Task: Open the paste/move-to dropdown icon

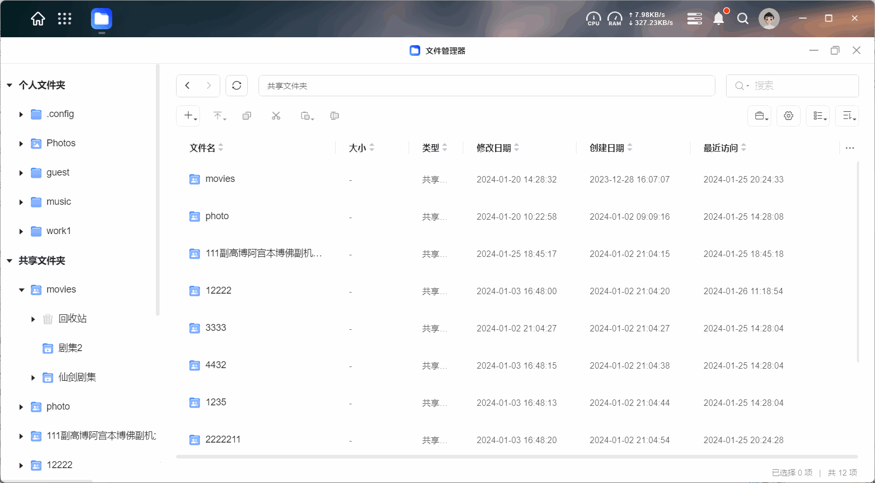Action: click(x=307, y=115)
